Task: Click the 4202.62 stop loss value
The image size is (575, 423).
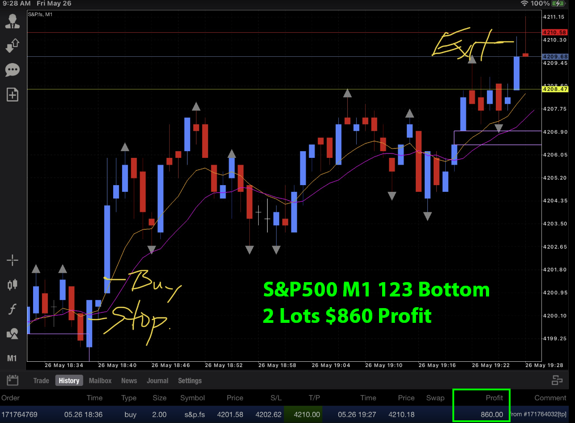Action: point(268,415)
